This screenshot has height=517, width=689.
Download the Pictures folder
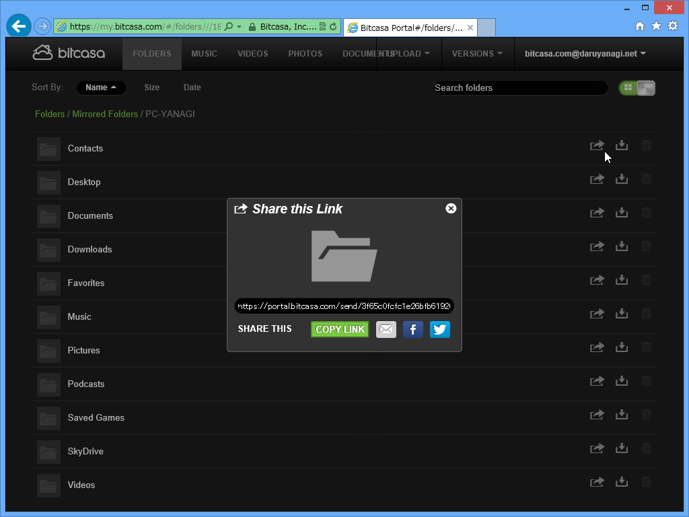(621, 347)
